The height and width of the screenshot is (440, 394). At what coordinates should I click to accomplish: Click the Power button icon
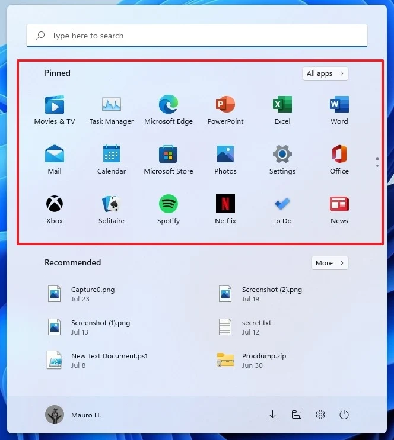[344, 415]
